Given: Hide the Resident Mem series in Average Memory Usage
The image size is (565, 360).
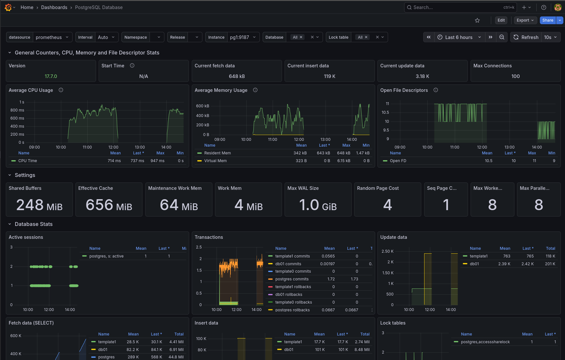Looking at the screenshot, I should tap(218, 153).
